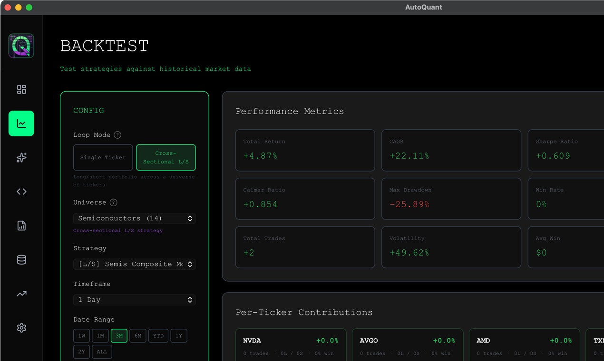604x361 pixels.
Task: Open the trending arrow icon in sidebar
Action: (x=21, y=294)
